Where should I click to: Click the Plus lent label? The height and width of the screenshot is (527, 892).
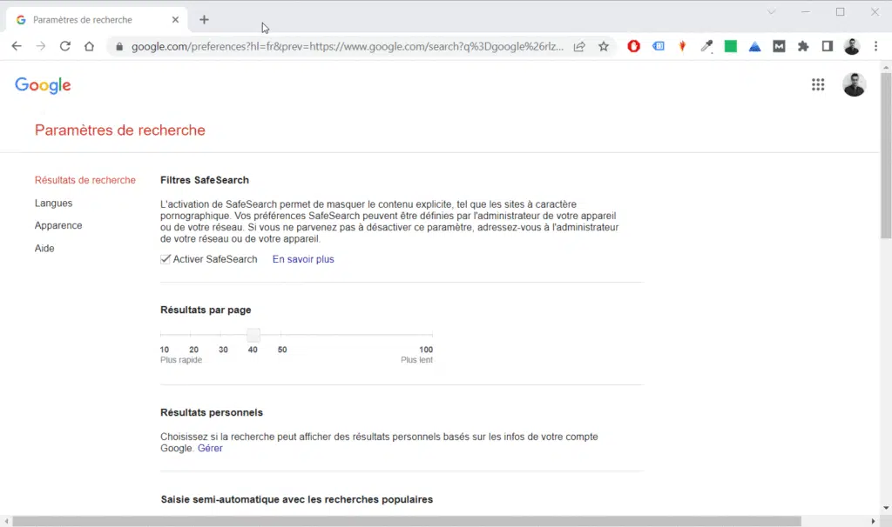tap(417, 360)
